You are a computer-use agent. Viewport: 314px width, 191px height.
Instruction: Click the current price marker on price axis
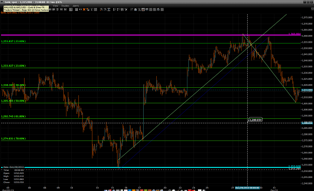[x=307, y=90]
